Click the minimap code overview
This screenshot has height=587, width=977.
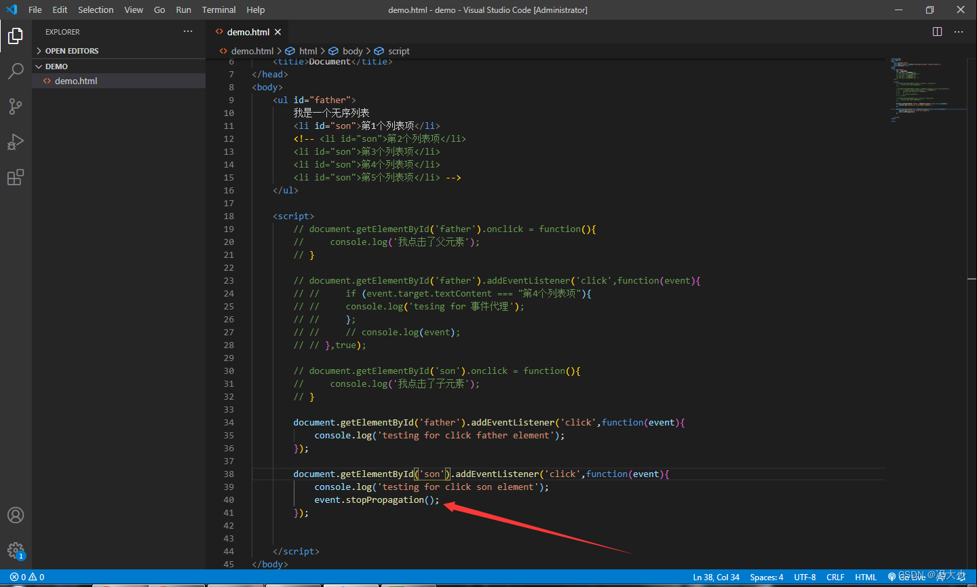pos(927,90)
